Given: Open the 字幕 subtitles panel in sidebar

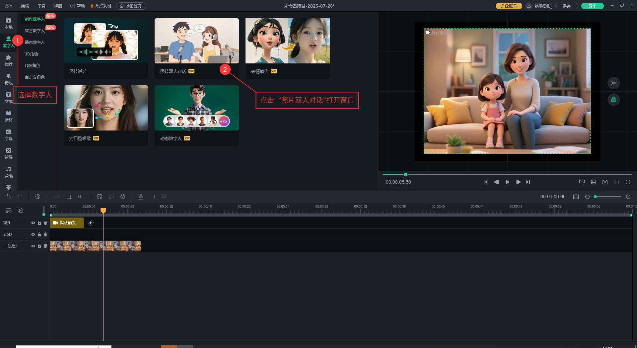Looking at the screenshot, I should [x=9, y=135].
